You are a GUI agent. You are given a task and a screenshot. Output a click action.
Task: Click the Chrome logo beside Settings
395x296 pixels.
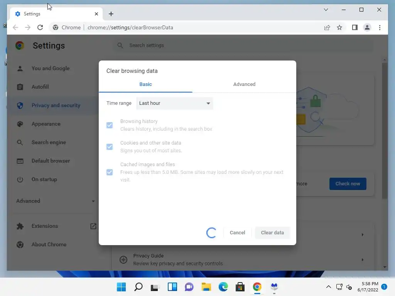pyautogui.click(x=20, y=45)
